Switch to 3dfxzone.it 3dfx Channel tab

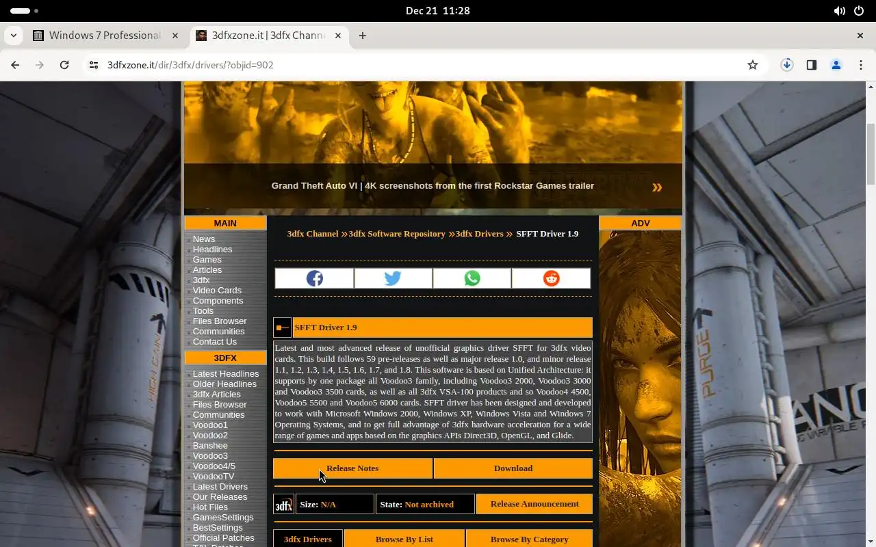coord(268,36)
